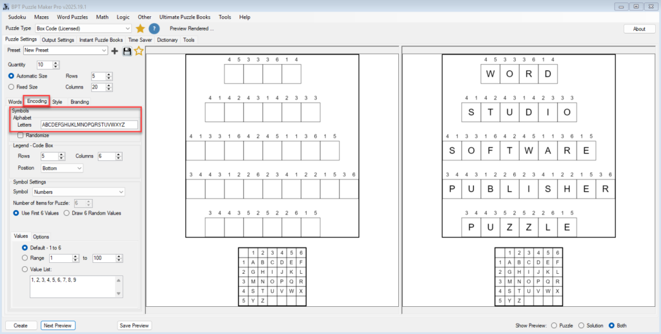The height and width of the screenshot is (334, 661).
Task: Click the outlined star icon beside the preset save icon
Action: click(x=139, y=50)
